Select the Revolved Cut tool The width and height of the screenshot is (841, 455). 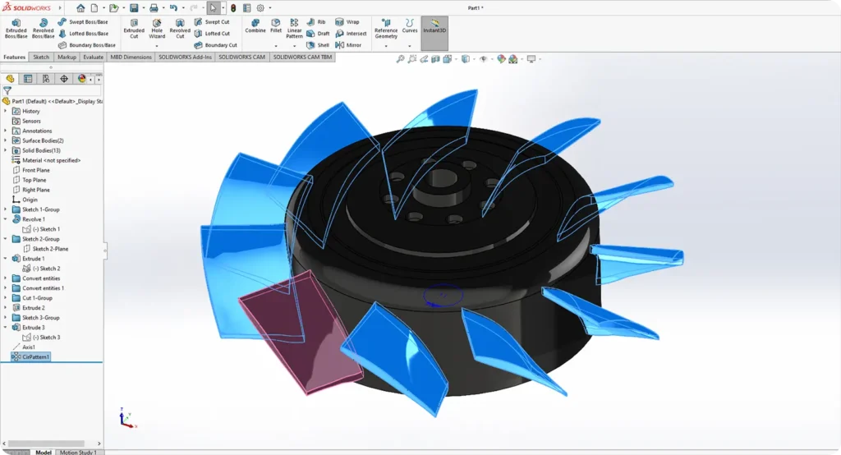tap(180, 29)
